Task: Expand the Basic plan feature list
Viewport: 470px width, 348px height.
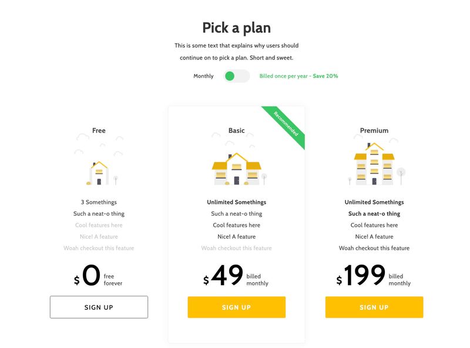Action: click(x=237, y=225)
